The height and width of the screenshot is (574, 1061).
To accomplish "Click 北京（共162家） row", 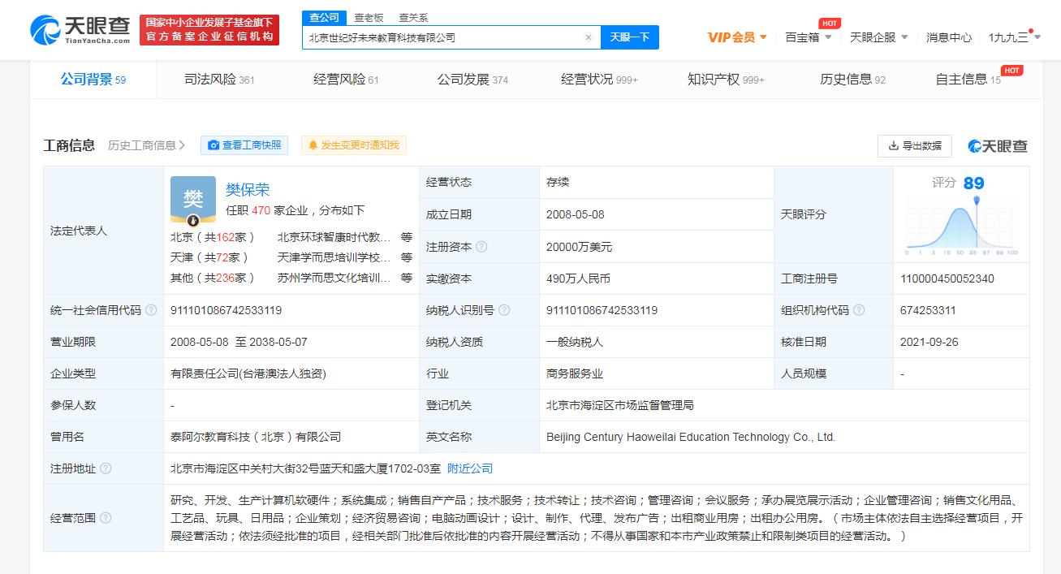I will pos(213,237).
